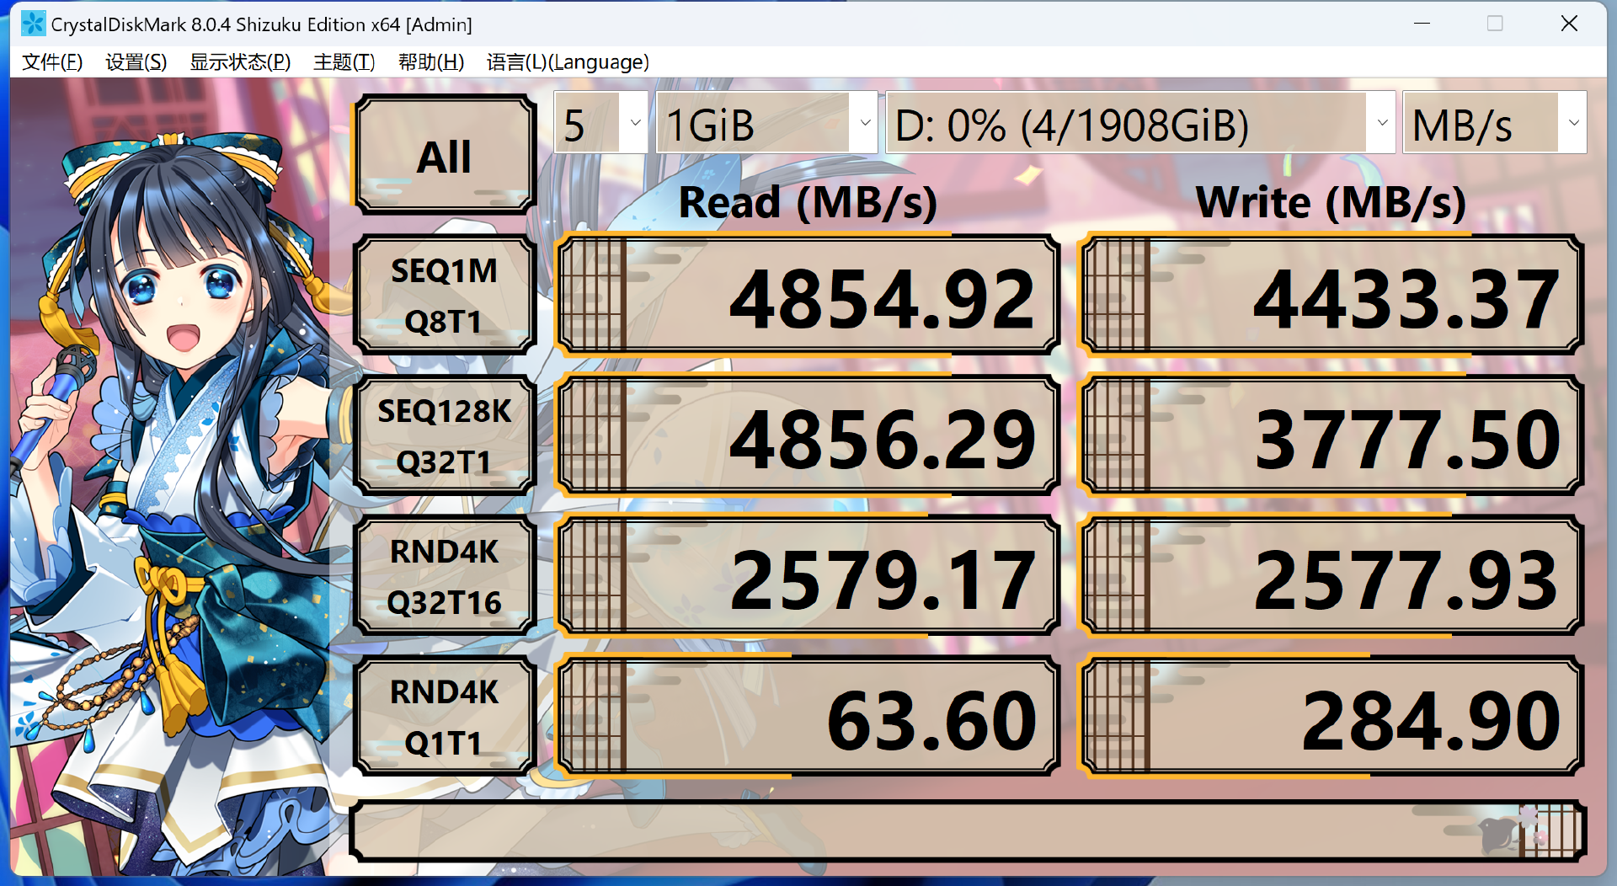Screen dimensions: 1617x886
Task: Open the 语言(L)(Language) menu
Action: 568,61
